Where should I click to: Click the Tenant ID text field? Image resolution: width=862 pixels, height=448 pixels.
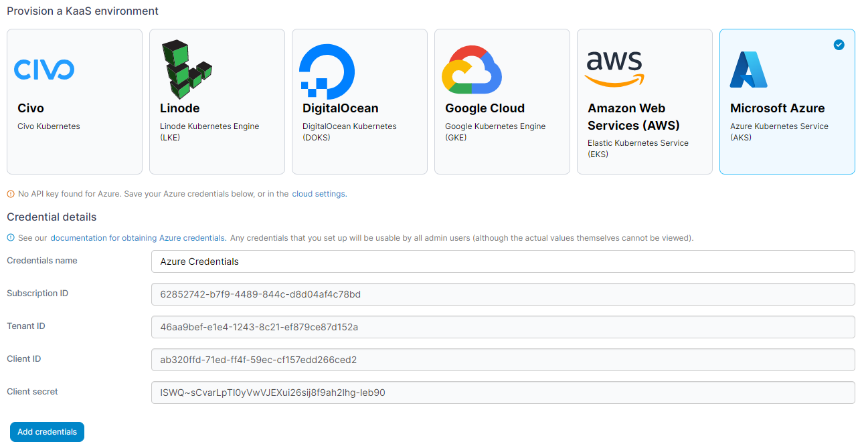coord(503,327)
